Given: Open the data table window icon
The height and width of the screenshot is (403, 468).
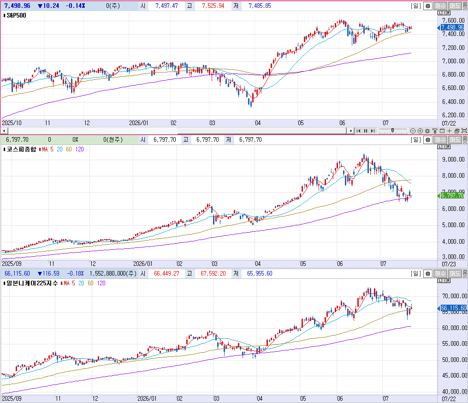Looking at the screenshot, I should pos(442,131).
